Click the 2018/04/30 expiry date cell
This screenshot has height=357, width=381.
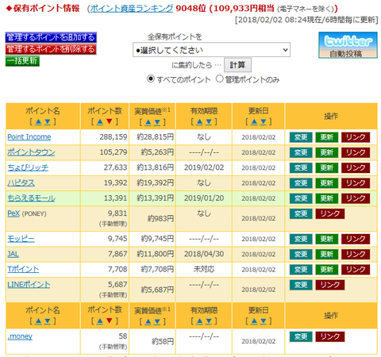click(204, 254)
